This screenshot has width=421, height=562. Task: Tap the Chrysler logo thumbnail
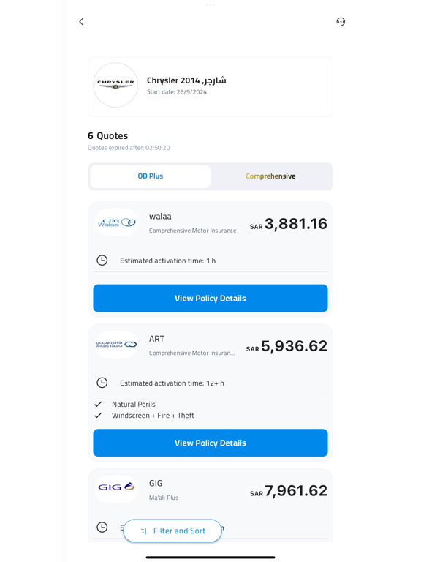[x=115, y=85]
